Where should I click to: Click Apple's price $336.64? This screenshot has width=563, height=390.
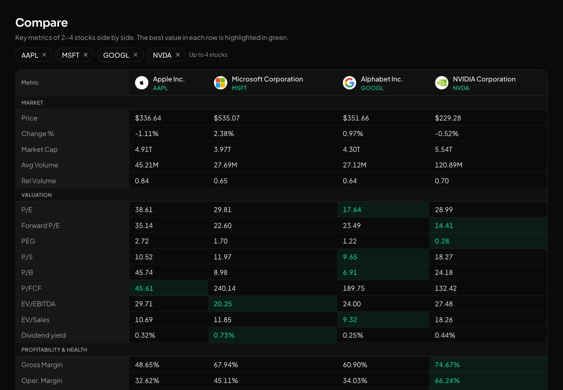(x=148, y=118)
